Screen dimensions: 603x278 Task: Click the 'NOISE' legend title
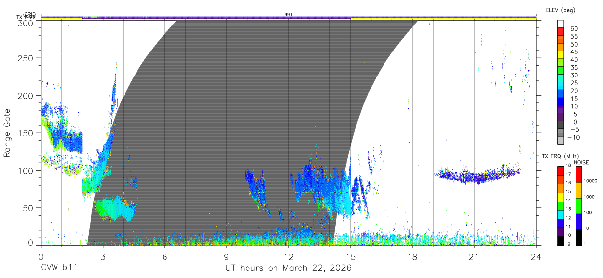[581, 162]
